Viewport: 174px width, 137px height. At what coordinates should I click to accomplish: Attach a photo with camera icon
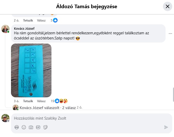(31, 127)
